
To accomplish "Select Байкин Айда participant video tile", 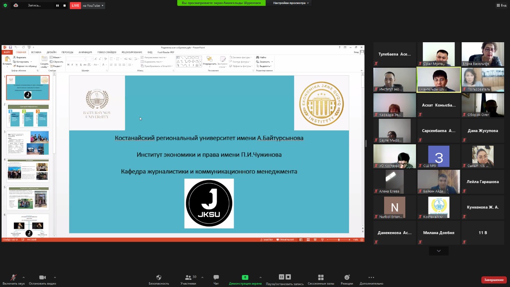I will point(439,182).
